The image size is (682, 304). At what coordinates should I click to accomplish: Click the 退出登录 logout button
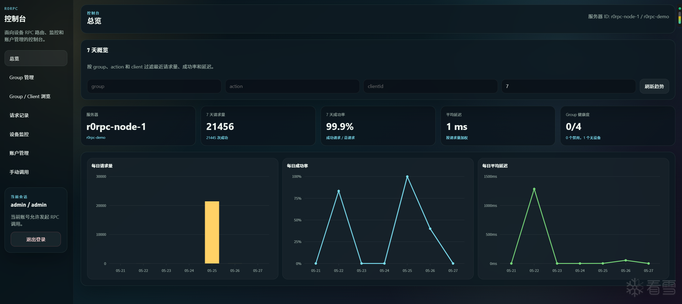click(x=36, y=239)
